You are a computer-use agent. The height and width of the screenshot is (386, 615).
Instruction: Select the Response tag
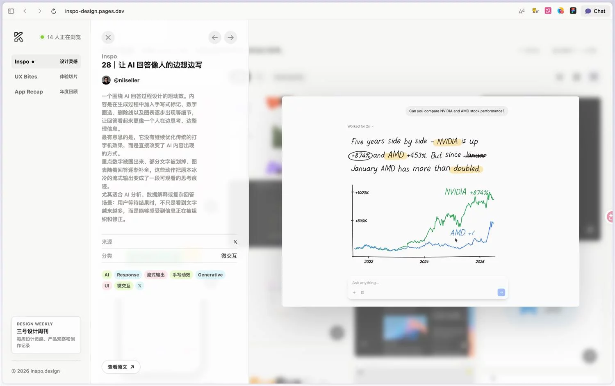tap(128, 275)
